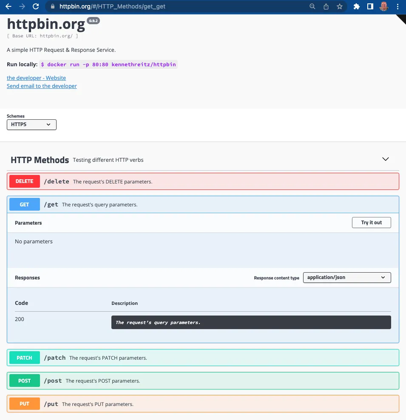Expand the POST /post operation
This screenshot has height=420, width=406.
[203, 381]
